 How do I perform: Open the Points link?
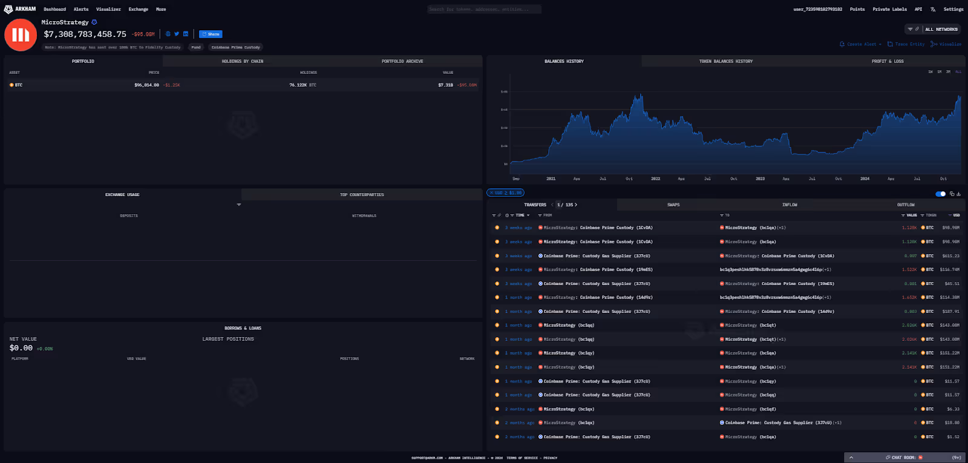(x=857, y=9)
